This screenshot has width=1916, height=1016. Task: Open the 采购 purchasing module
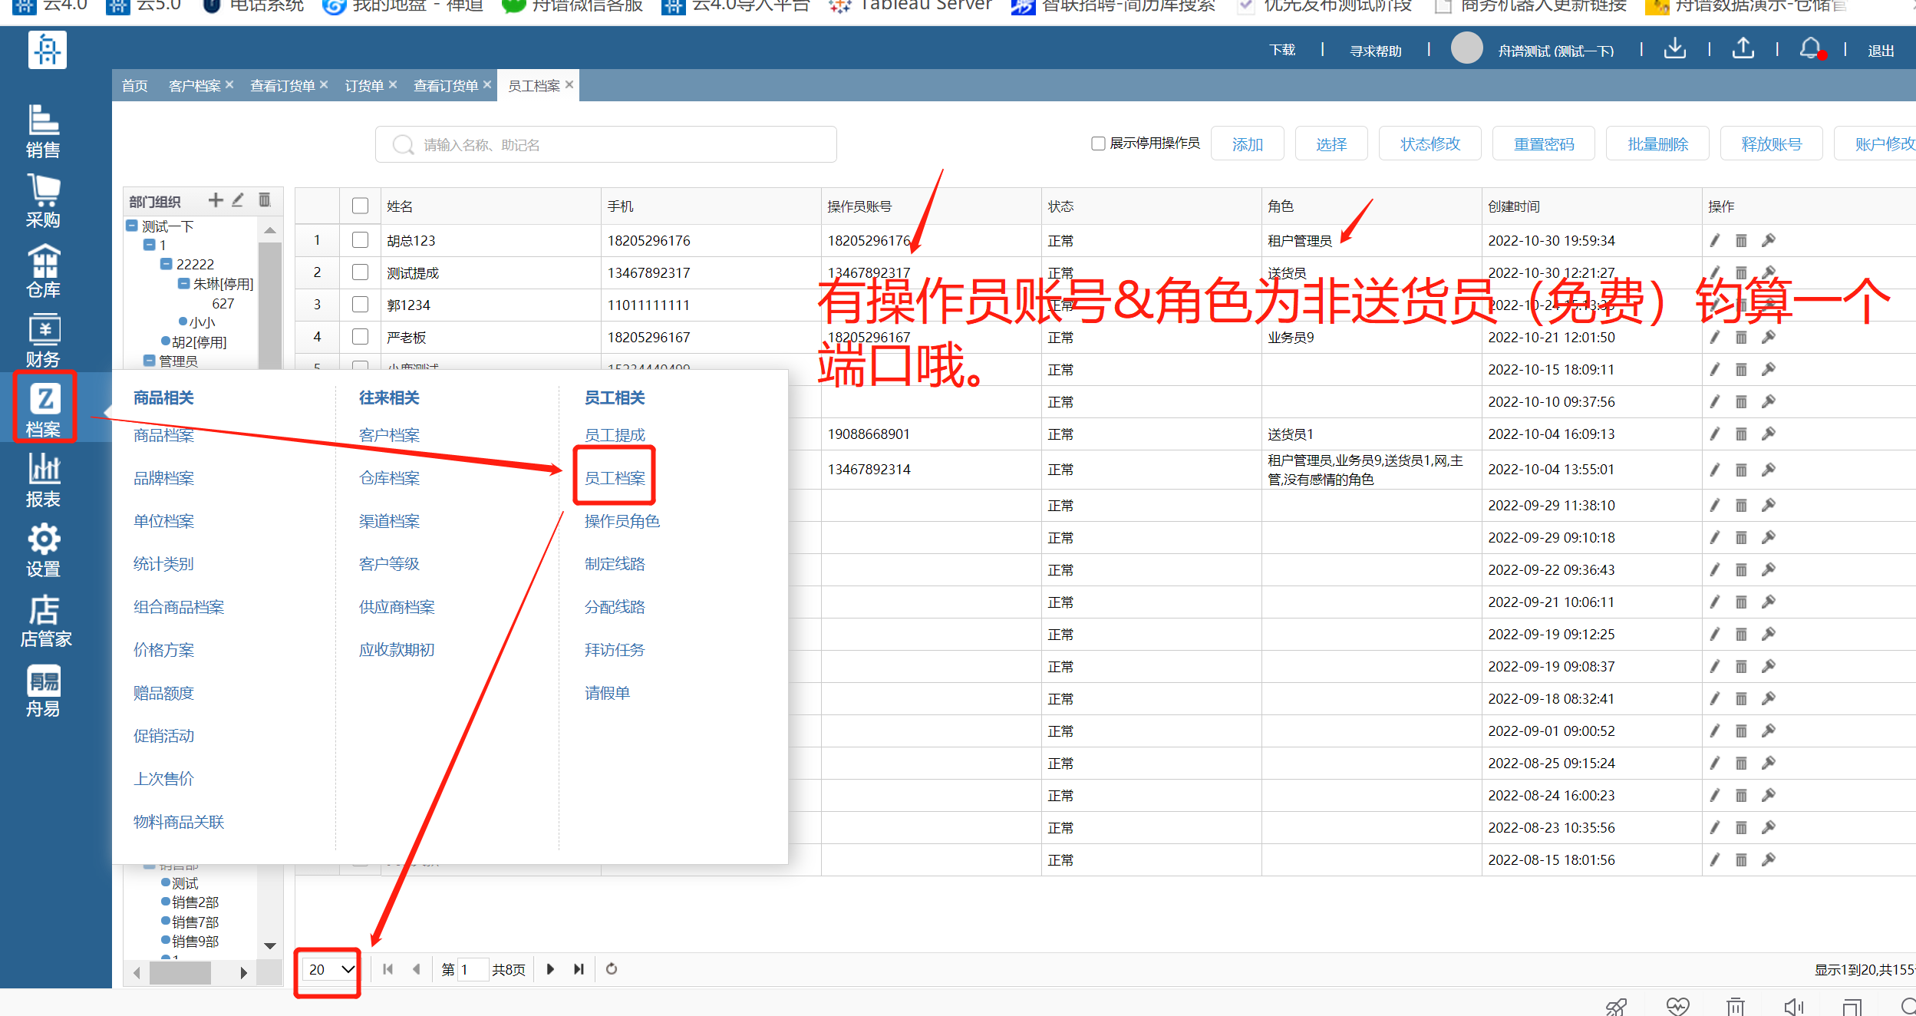[44, 201]
